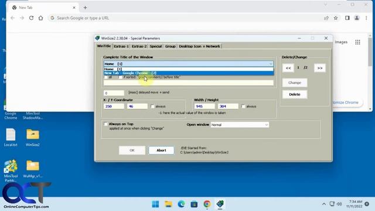This screenshot has height=211, width=375.
Task: Open Chrome side panel icon
Action: pyautogui.click(x=347, y=18)
